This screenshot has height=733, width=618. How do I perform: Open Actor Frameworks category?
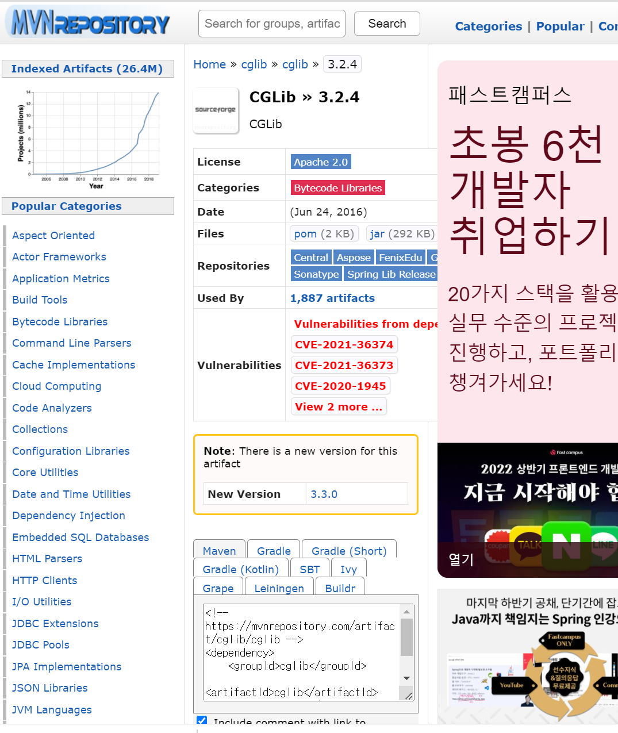59,256
